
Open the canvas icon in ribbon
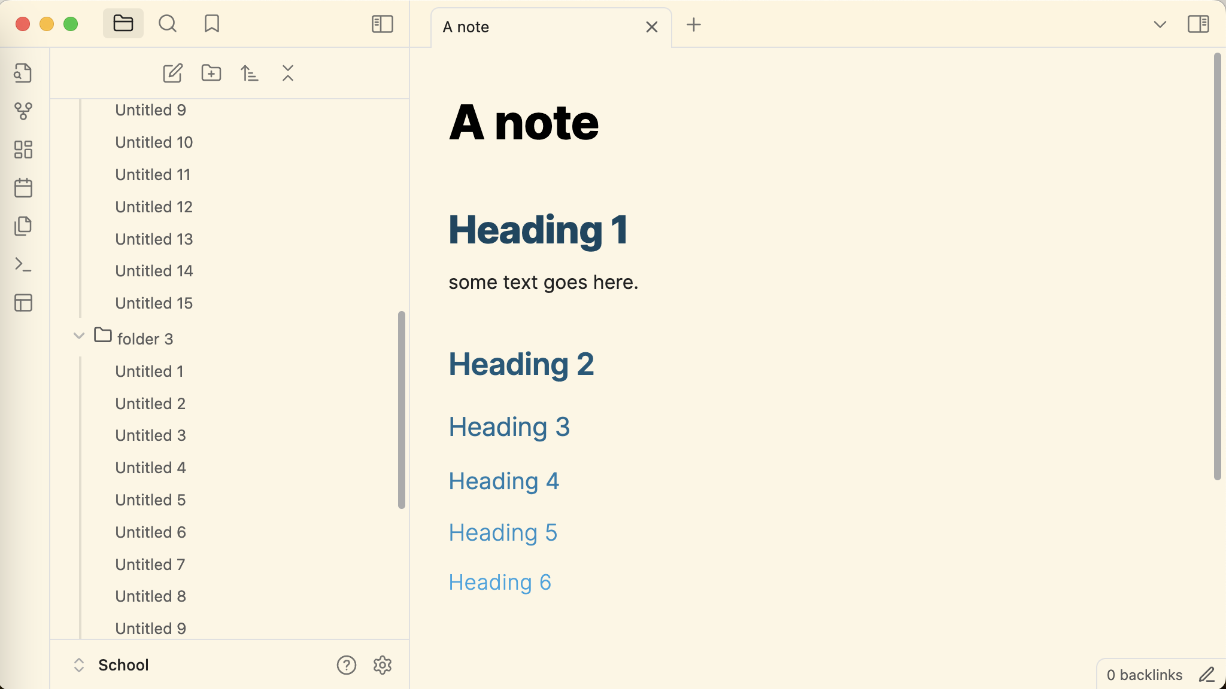(23, 150)
